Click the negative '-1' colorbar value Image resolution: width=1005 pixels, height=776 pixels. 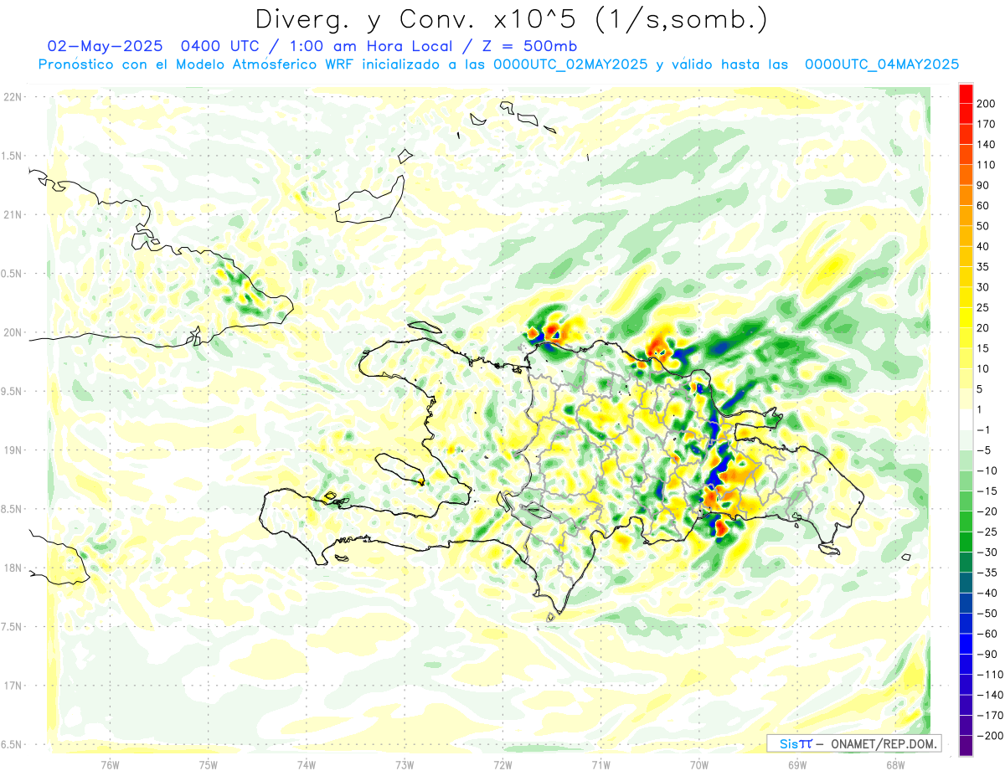985,430
